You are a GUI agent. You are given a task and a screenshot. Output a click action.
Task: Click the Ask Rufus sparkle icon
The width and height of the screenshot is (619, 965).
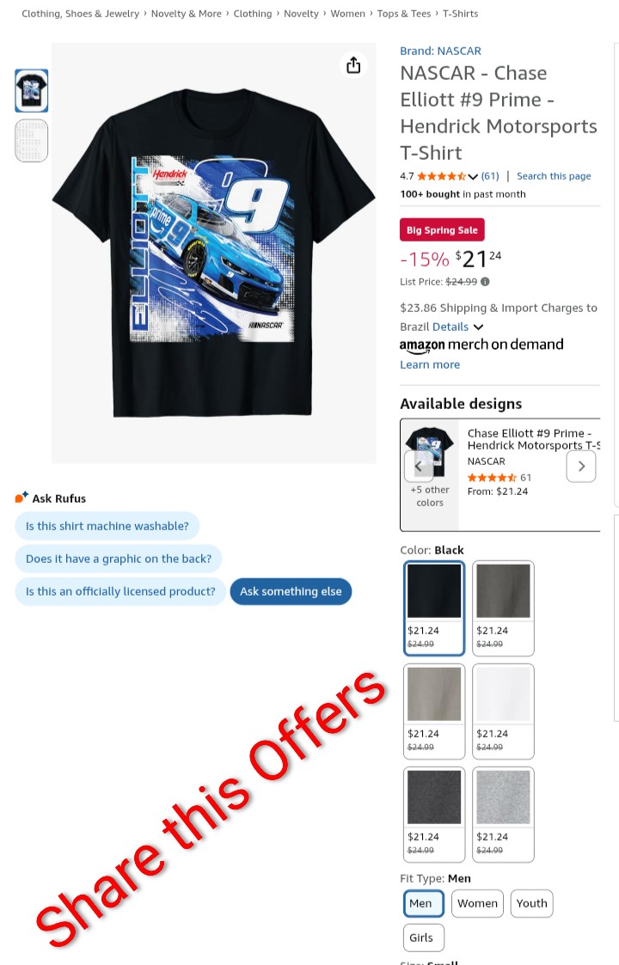(21, 498)
